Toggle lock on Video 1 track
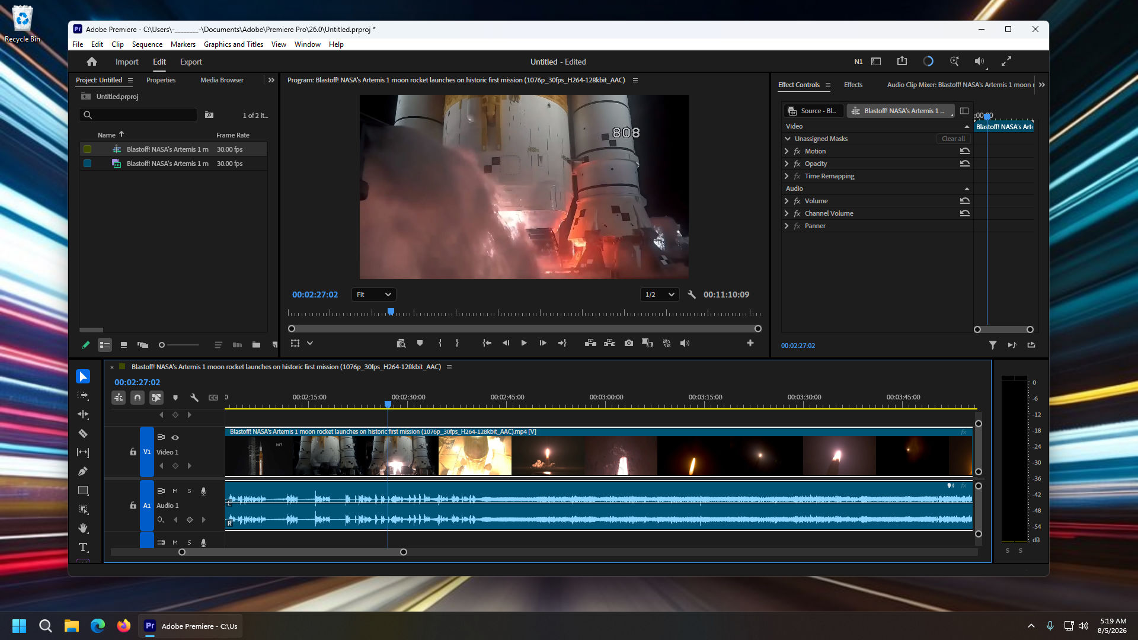1138x640 pixels. [x=133, y=452]
